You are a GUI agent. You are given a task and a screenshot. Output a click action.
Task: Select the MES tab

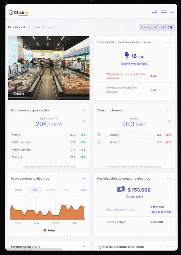click(x=67, y=190)
